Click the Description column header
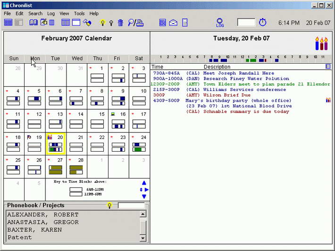This screenshot has width=335, height=251. 217,67
